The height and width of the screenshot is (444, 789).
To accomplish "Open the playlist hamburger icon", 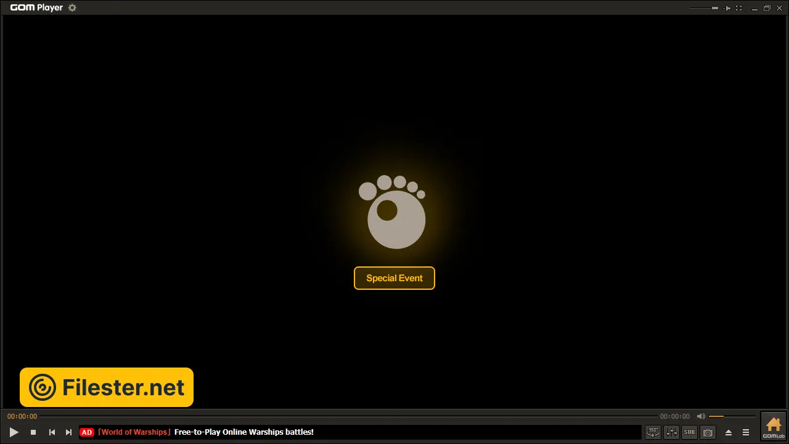I will coord(746,432).
